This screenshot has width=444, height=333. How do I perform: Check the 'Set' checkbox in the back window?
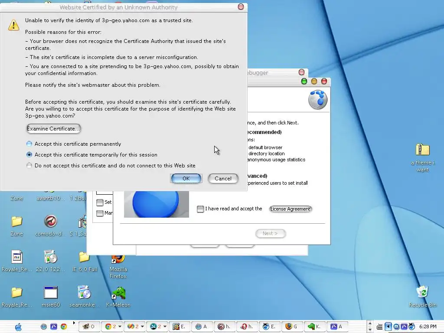tap(100, 202)
